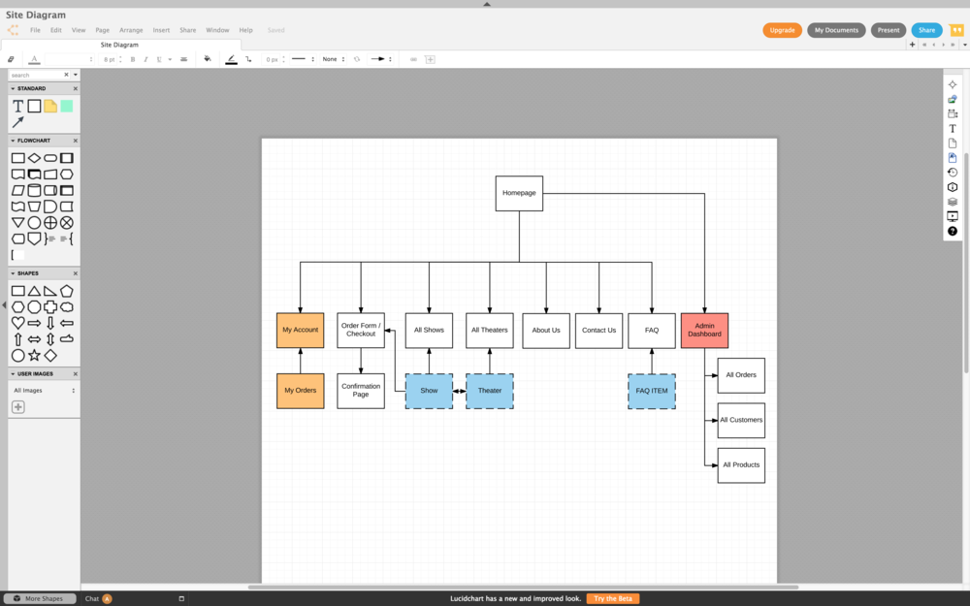The width and height of the screenshot is (970, 606).
Task: Open My Documents
Action: 836,30
